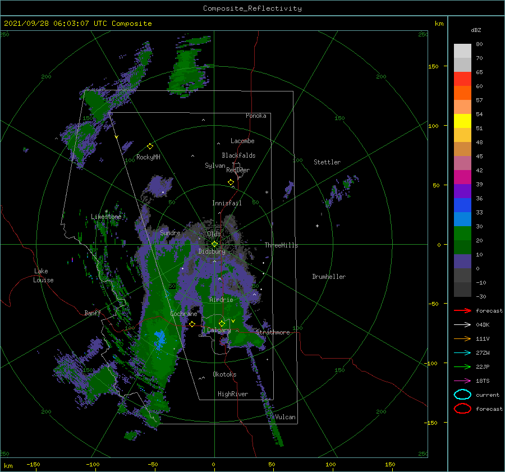The height and width of the screenshot is (472, 505).
Task: Click the ThreeHills label
Action: tap(281, 245)
